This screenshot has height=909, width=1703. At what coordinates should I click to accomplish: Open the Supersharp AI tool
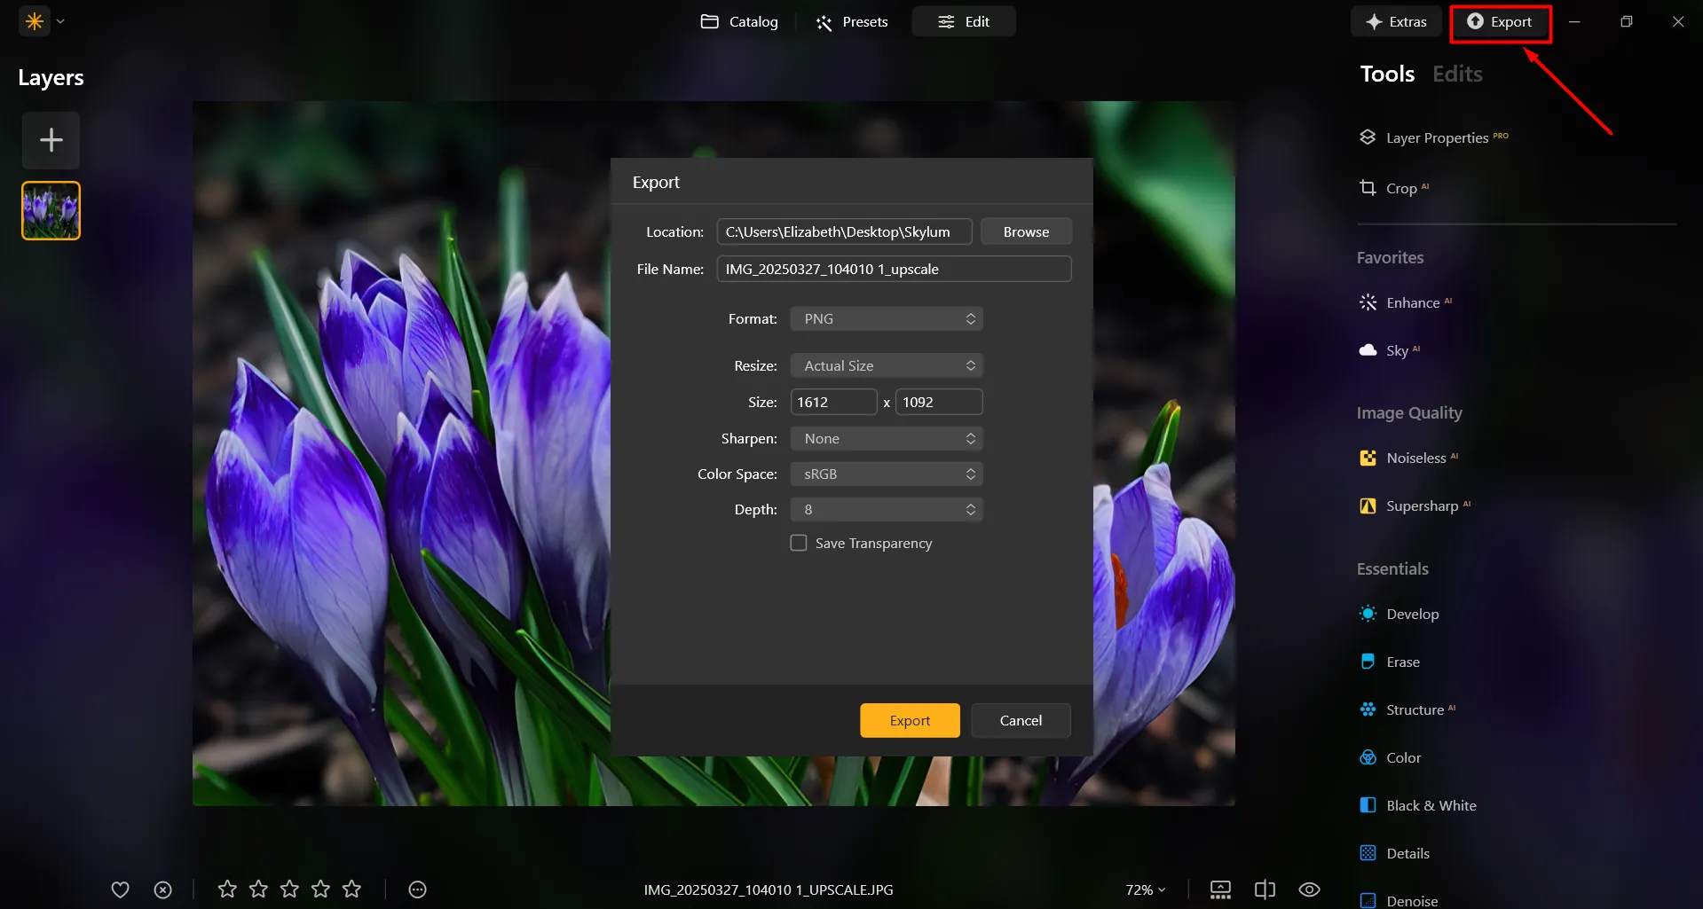[x=1415, y=505]
